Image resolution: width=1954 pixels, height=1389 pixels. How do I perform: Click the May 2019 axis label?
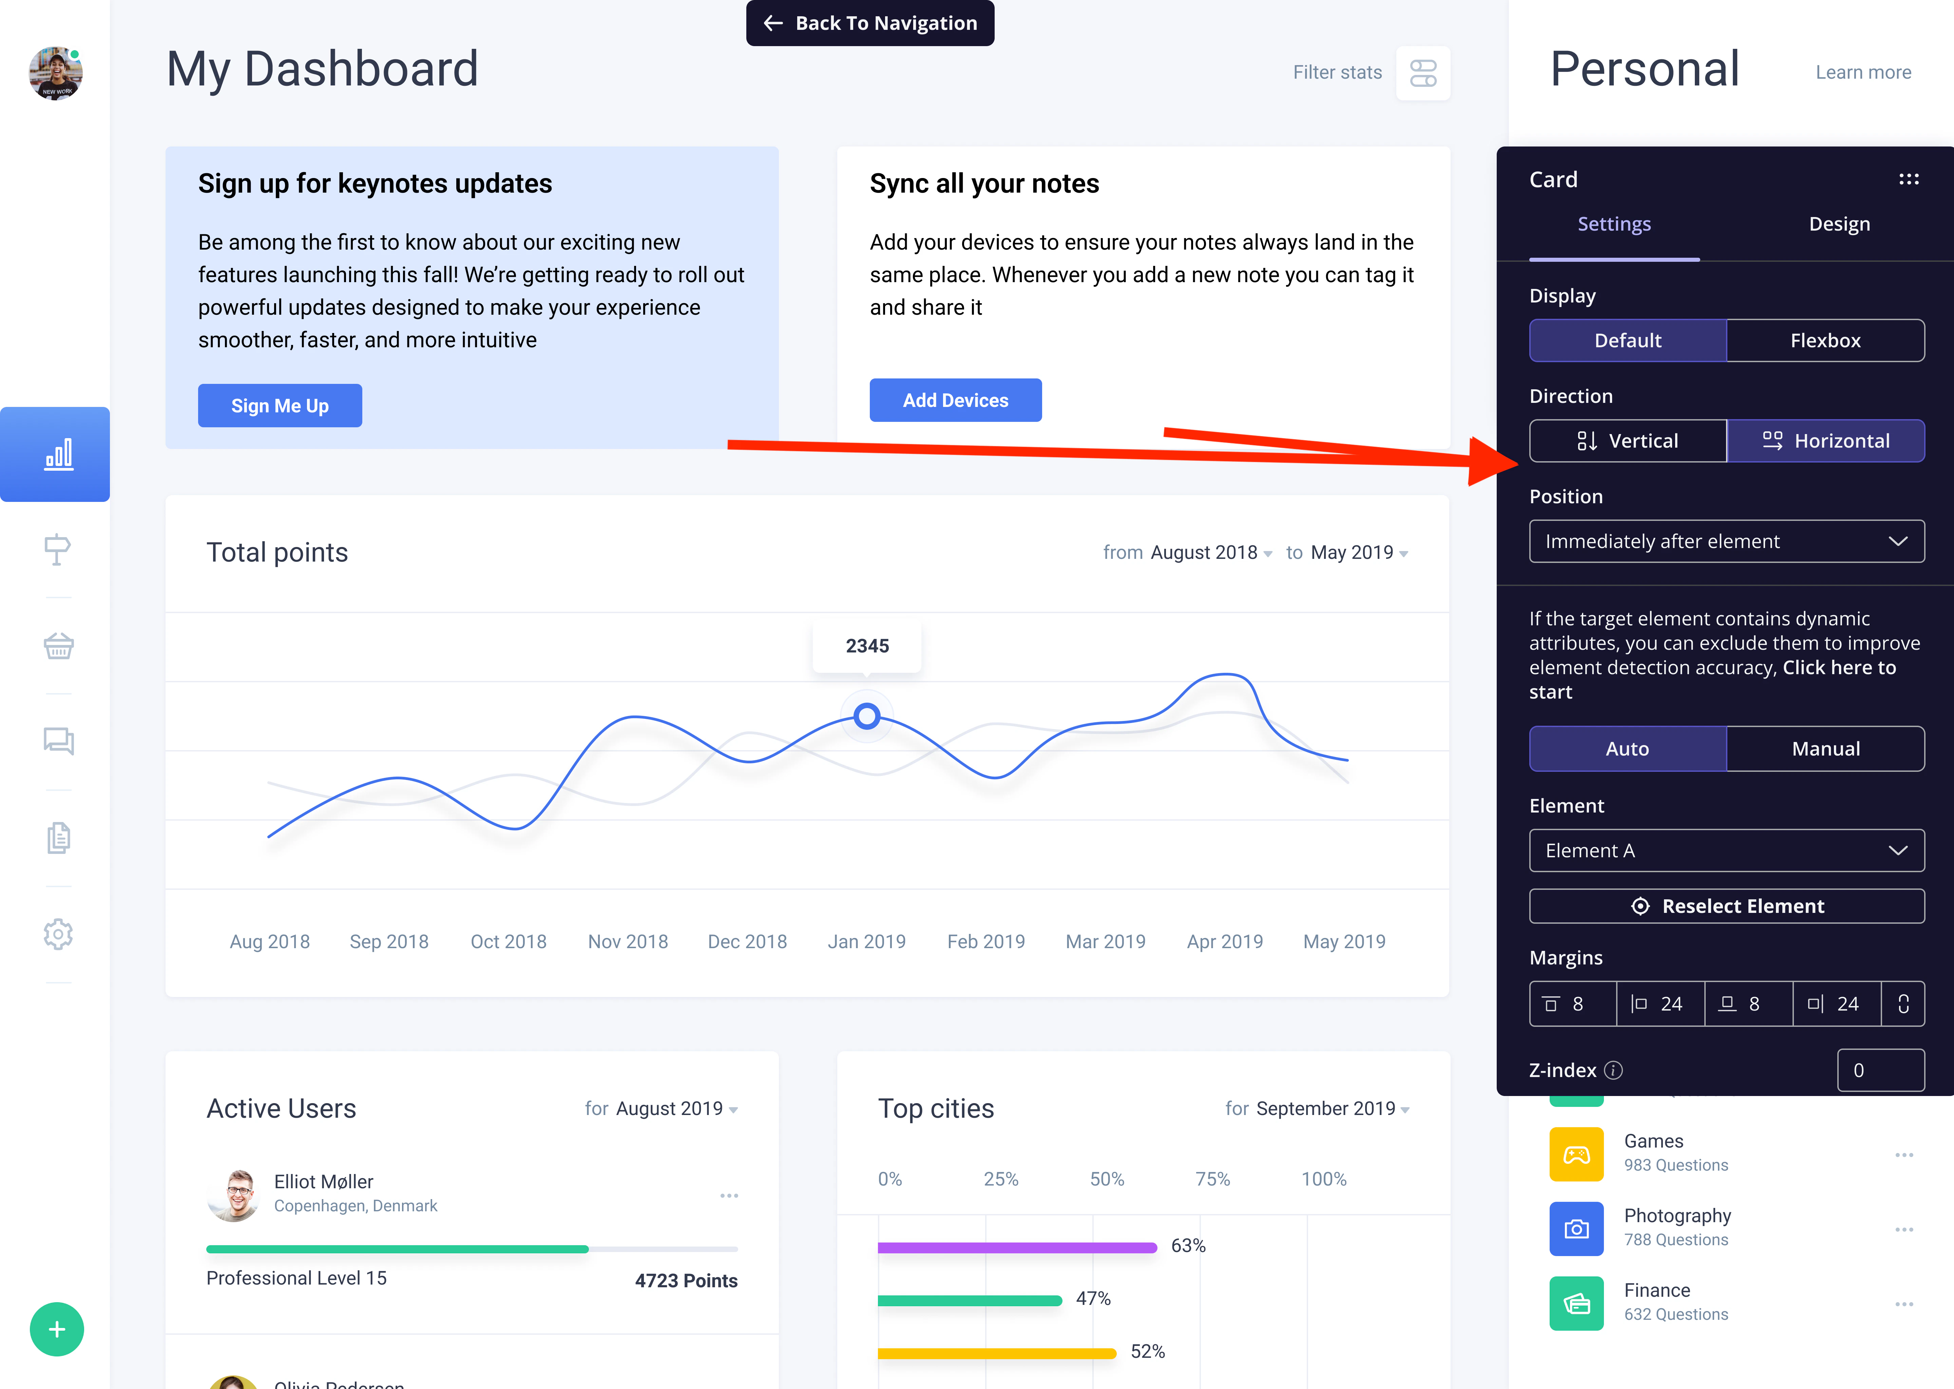tap(1344, 942)
